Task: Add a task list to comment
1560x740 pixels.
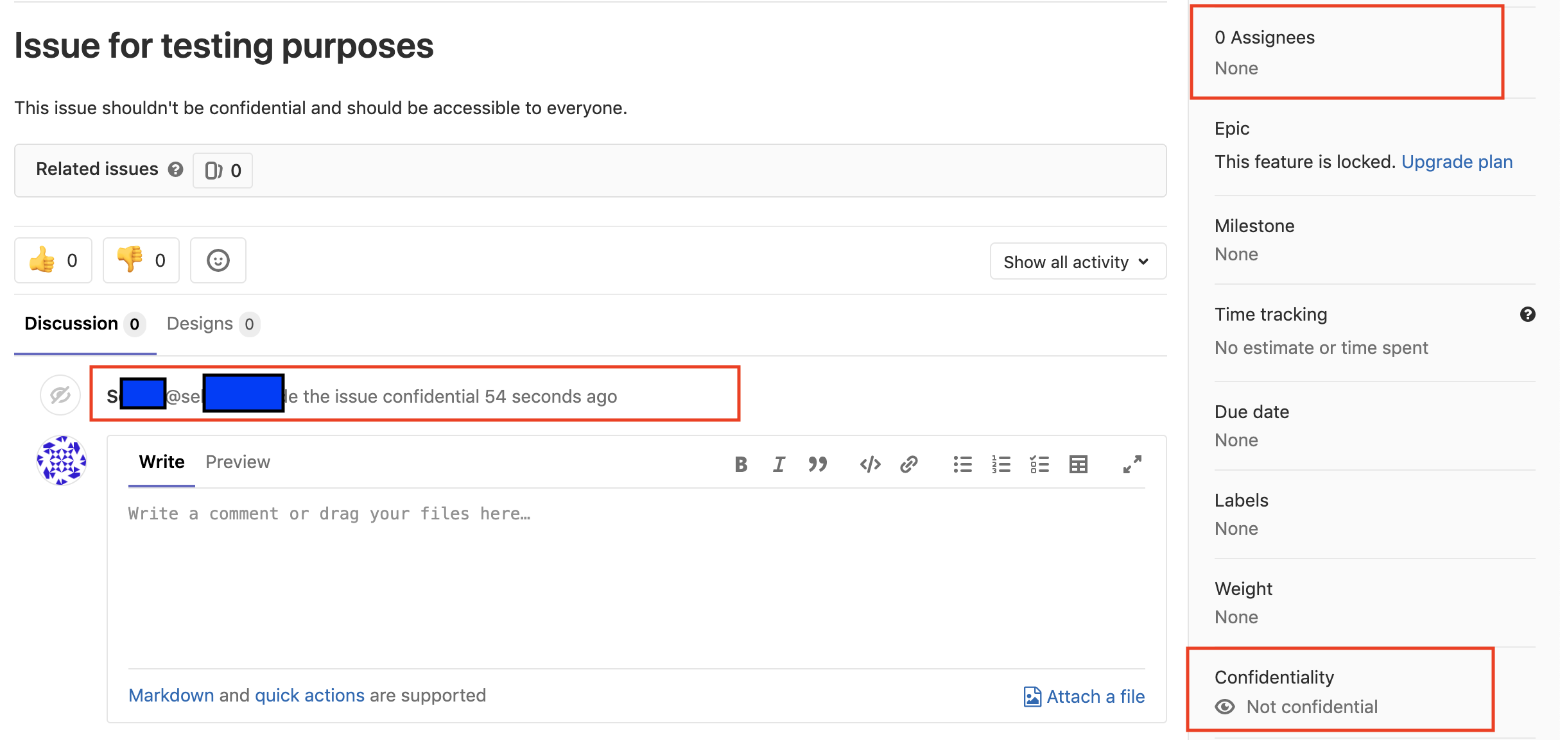Action: pos(1039,464)
